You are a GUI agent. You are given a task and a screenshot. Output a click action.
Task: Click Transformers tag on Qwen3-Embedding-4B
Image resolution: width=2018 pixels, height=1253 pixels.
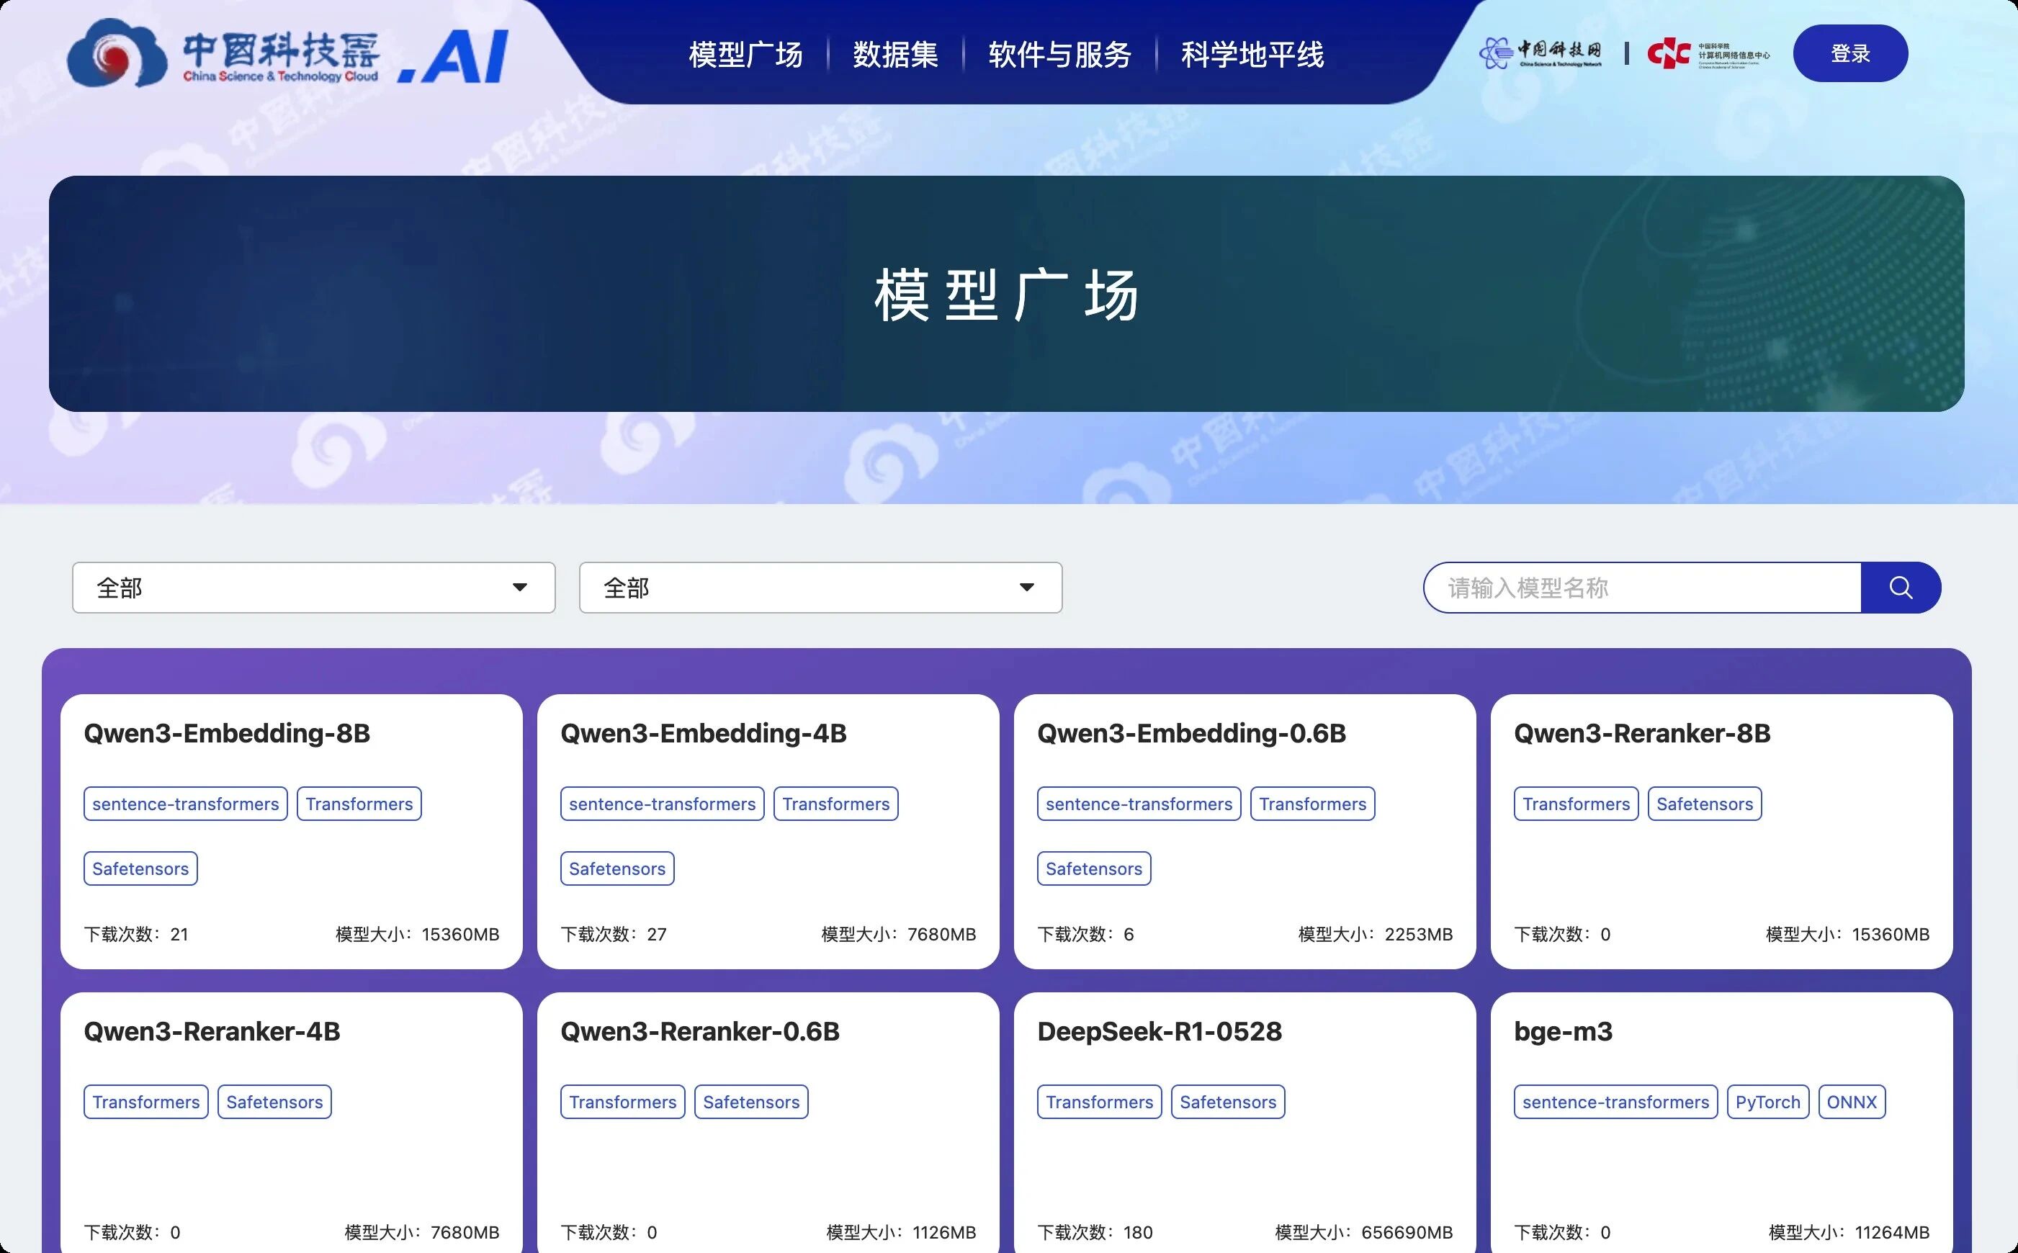836,804
